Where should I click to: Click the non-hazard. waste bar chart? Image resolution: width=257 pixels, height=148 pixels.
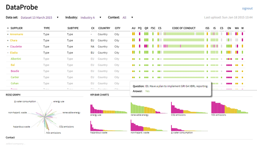[149, 125]
